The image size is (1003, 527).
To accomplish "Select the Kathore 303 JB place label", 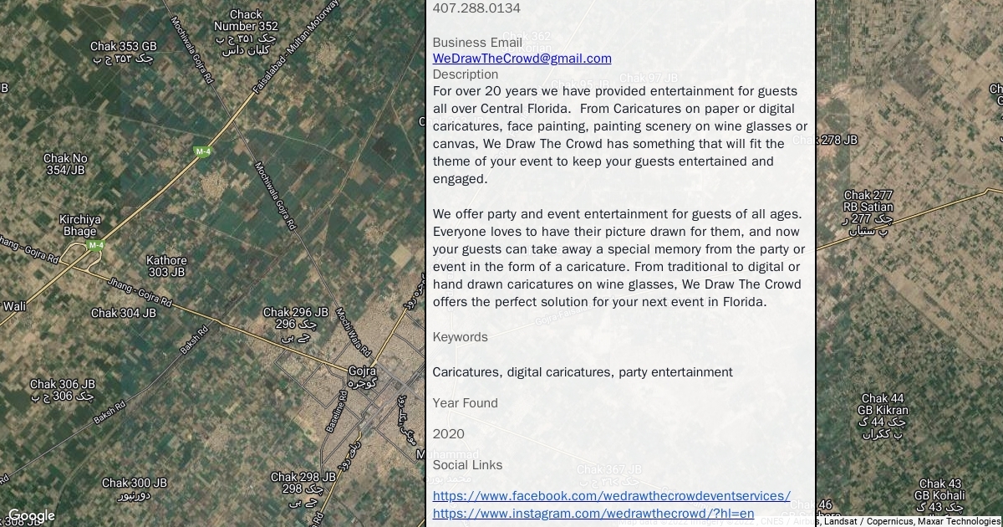I will coord(166,266).
